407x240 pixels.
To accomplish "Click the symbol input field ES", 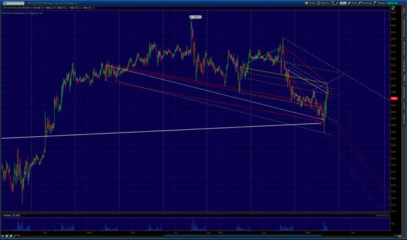I will (13, 3).
